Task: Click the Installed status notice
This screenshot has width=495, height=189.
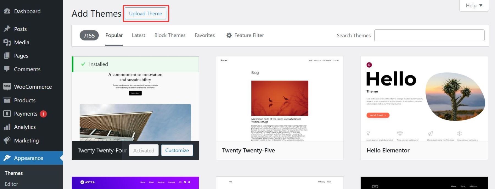Action: click(x=135, y=64)
